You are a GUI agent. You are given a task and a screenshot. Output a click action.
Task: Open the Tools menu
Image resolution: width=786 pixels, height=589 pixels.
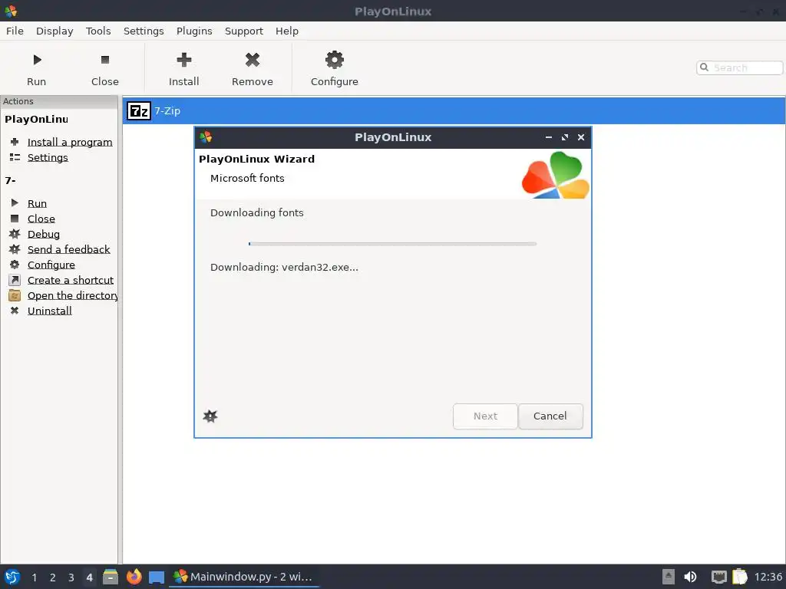[98, 31]
